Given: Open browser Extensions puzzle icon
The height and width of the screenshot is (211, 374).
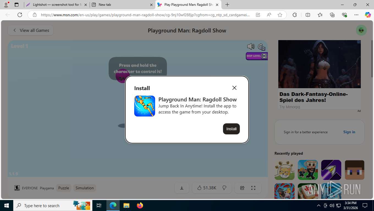Looking at the screenshot, I should (295, 15).
